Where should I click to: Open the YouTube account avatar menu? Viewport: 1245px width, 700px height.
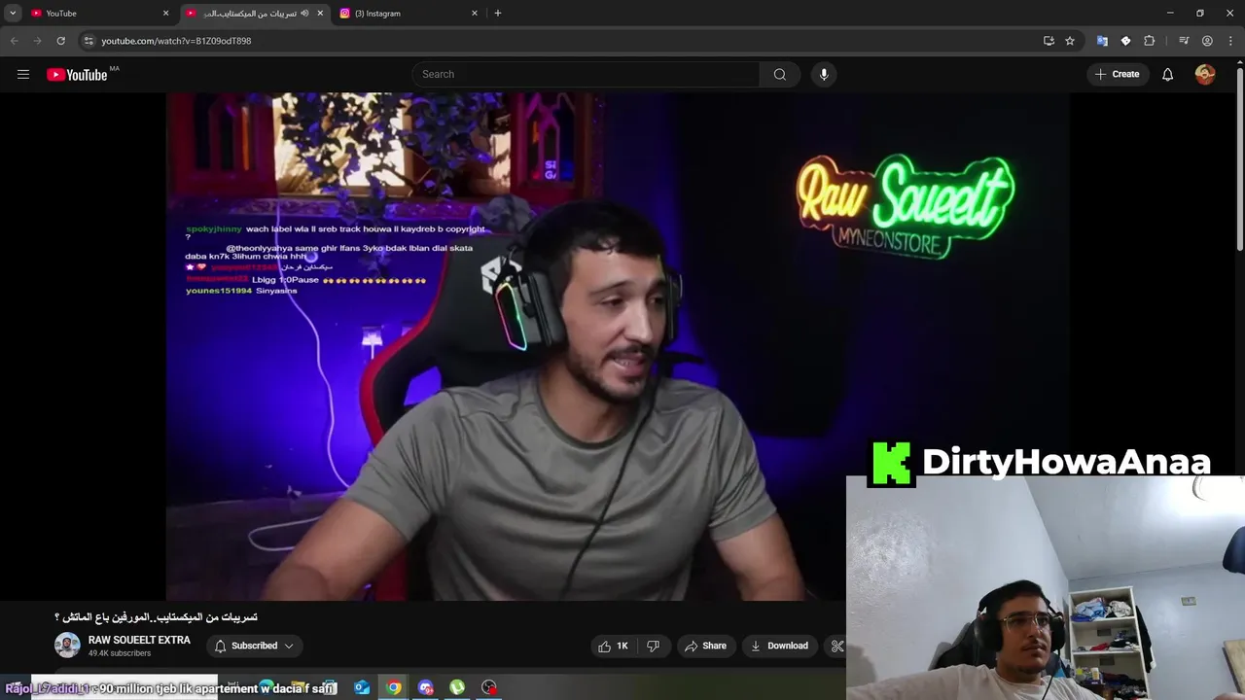click(1205, 74)
